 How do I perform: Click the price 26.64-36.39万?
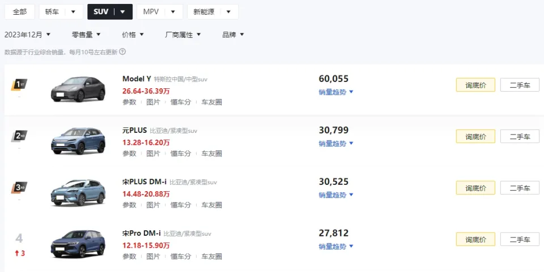point(146,91)
